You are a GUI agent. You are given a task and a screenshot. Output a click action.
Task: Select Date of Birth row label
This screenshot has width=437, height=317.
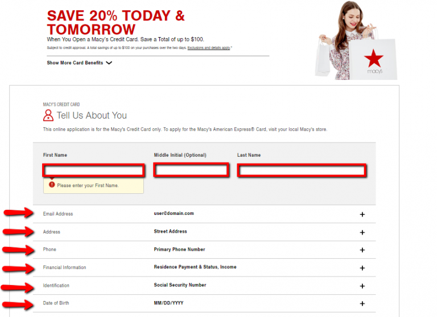tap(56, 303)
